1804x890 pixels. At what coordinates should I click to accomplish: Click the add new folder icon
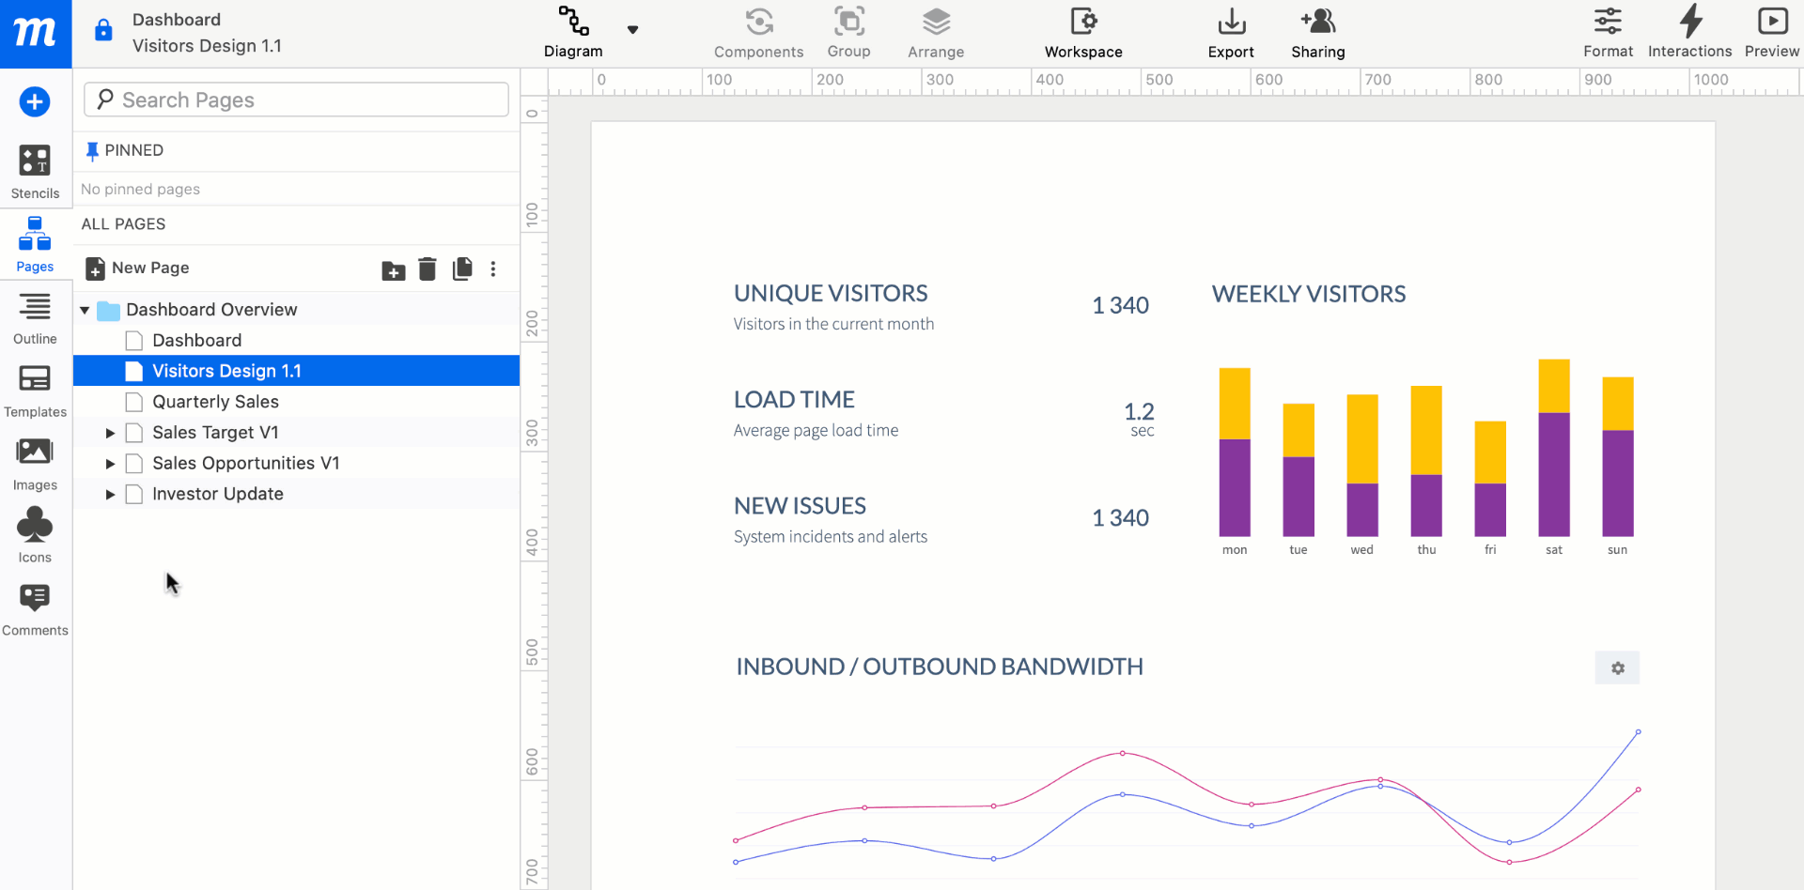[394, 270]
